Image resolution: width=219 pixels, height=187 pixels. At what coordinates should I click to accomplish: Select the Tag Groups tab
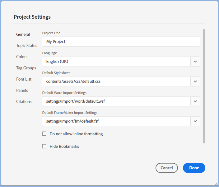pyautogui.click(x=26, y=68)
